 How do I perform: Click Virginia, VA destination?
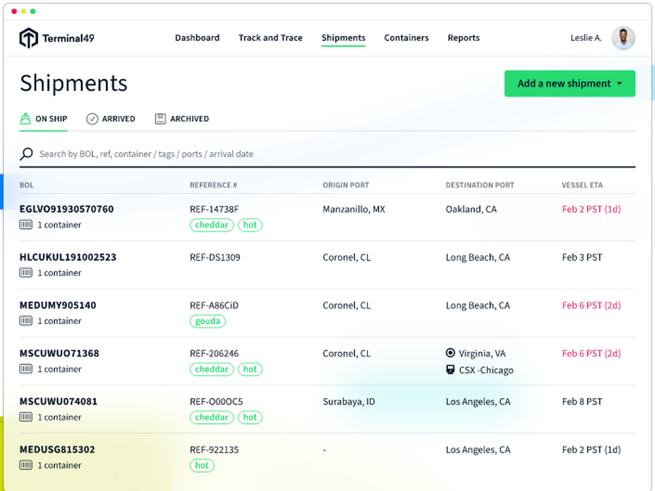pos(482,354)
